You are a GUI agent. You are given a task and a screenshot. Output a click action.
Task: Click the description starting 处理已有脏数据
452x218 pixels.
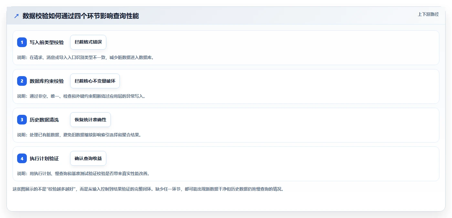pos(79,135)
